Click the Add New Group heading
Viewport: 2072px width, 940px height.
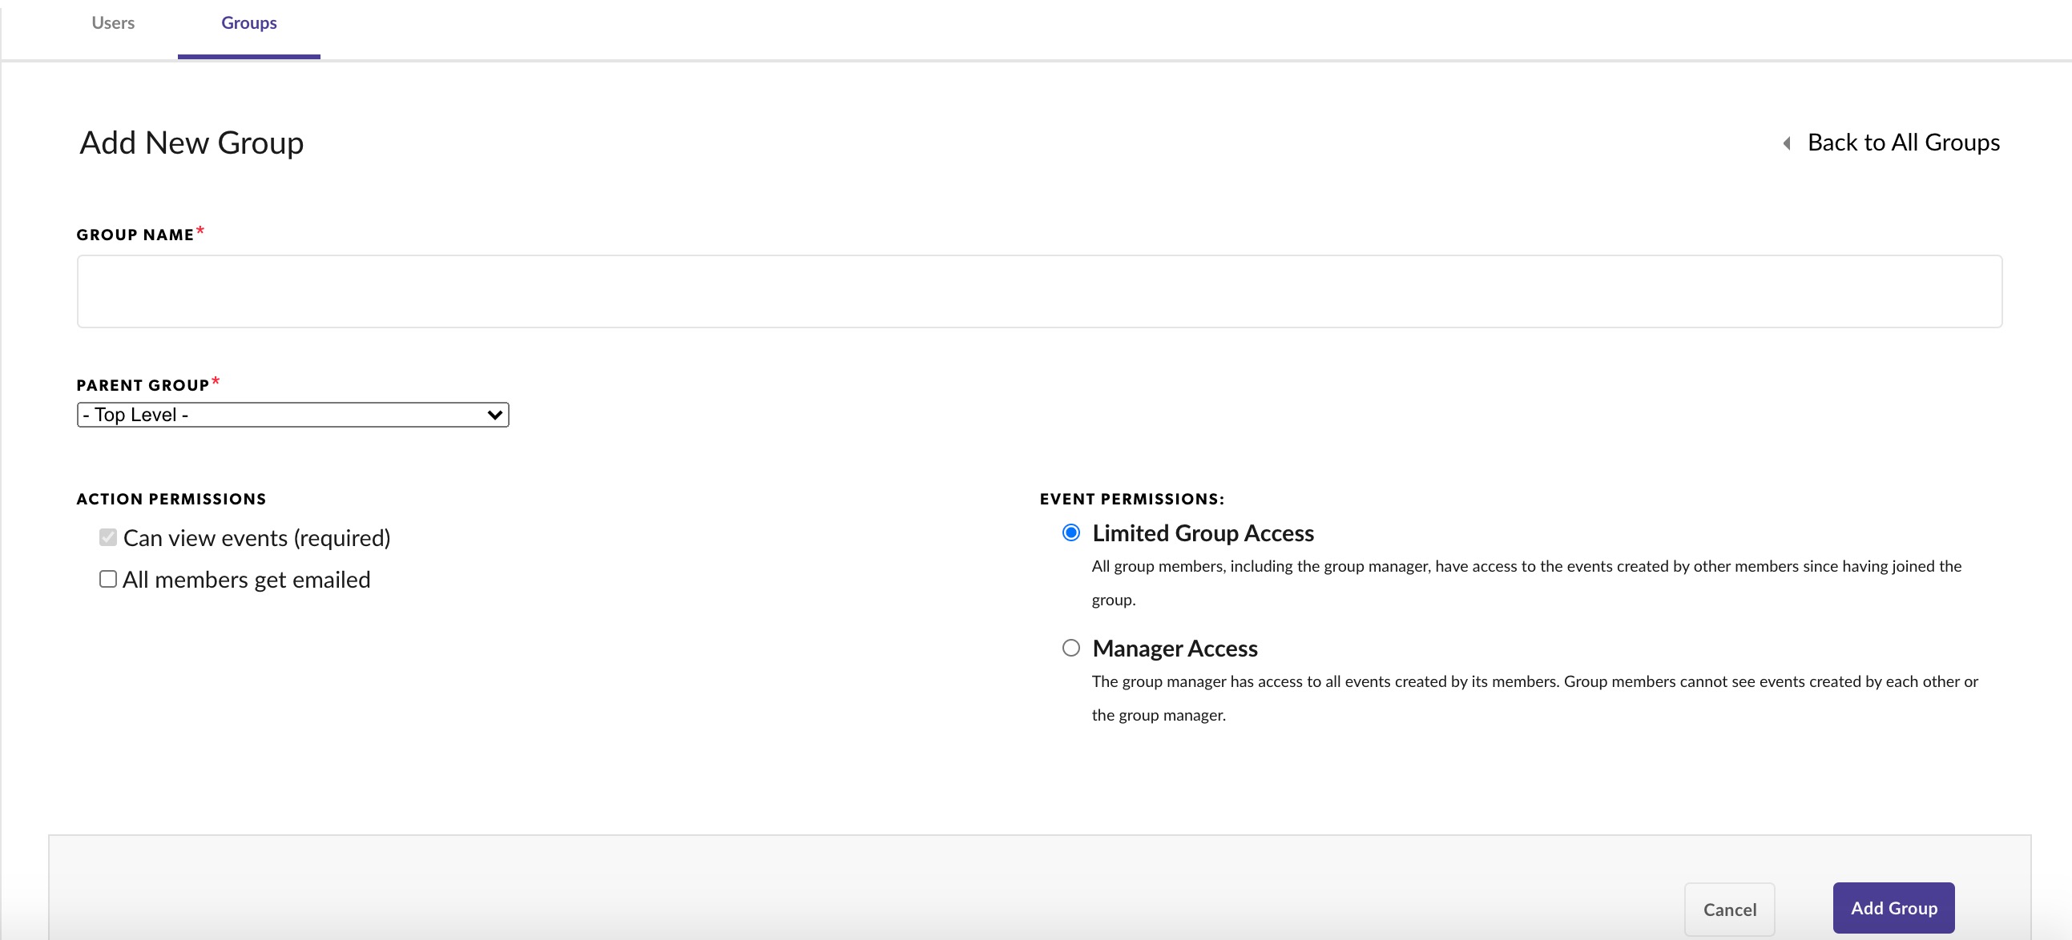pos(191,143)
